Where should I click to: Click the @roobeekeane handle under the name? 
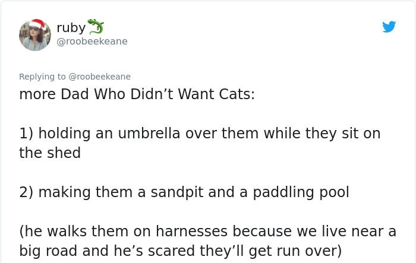[x=92, y=42]
